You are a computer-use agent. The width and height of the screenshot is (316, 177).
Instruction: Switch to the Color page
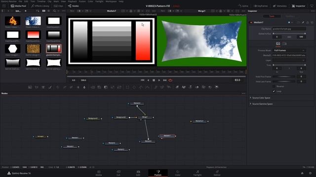[178, 173]
